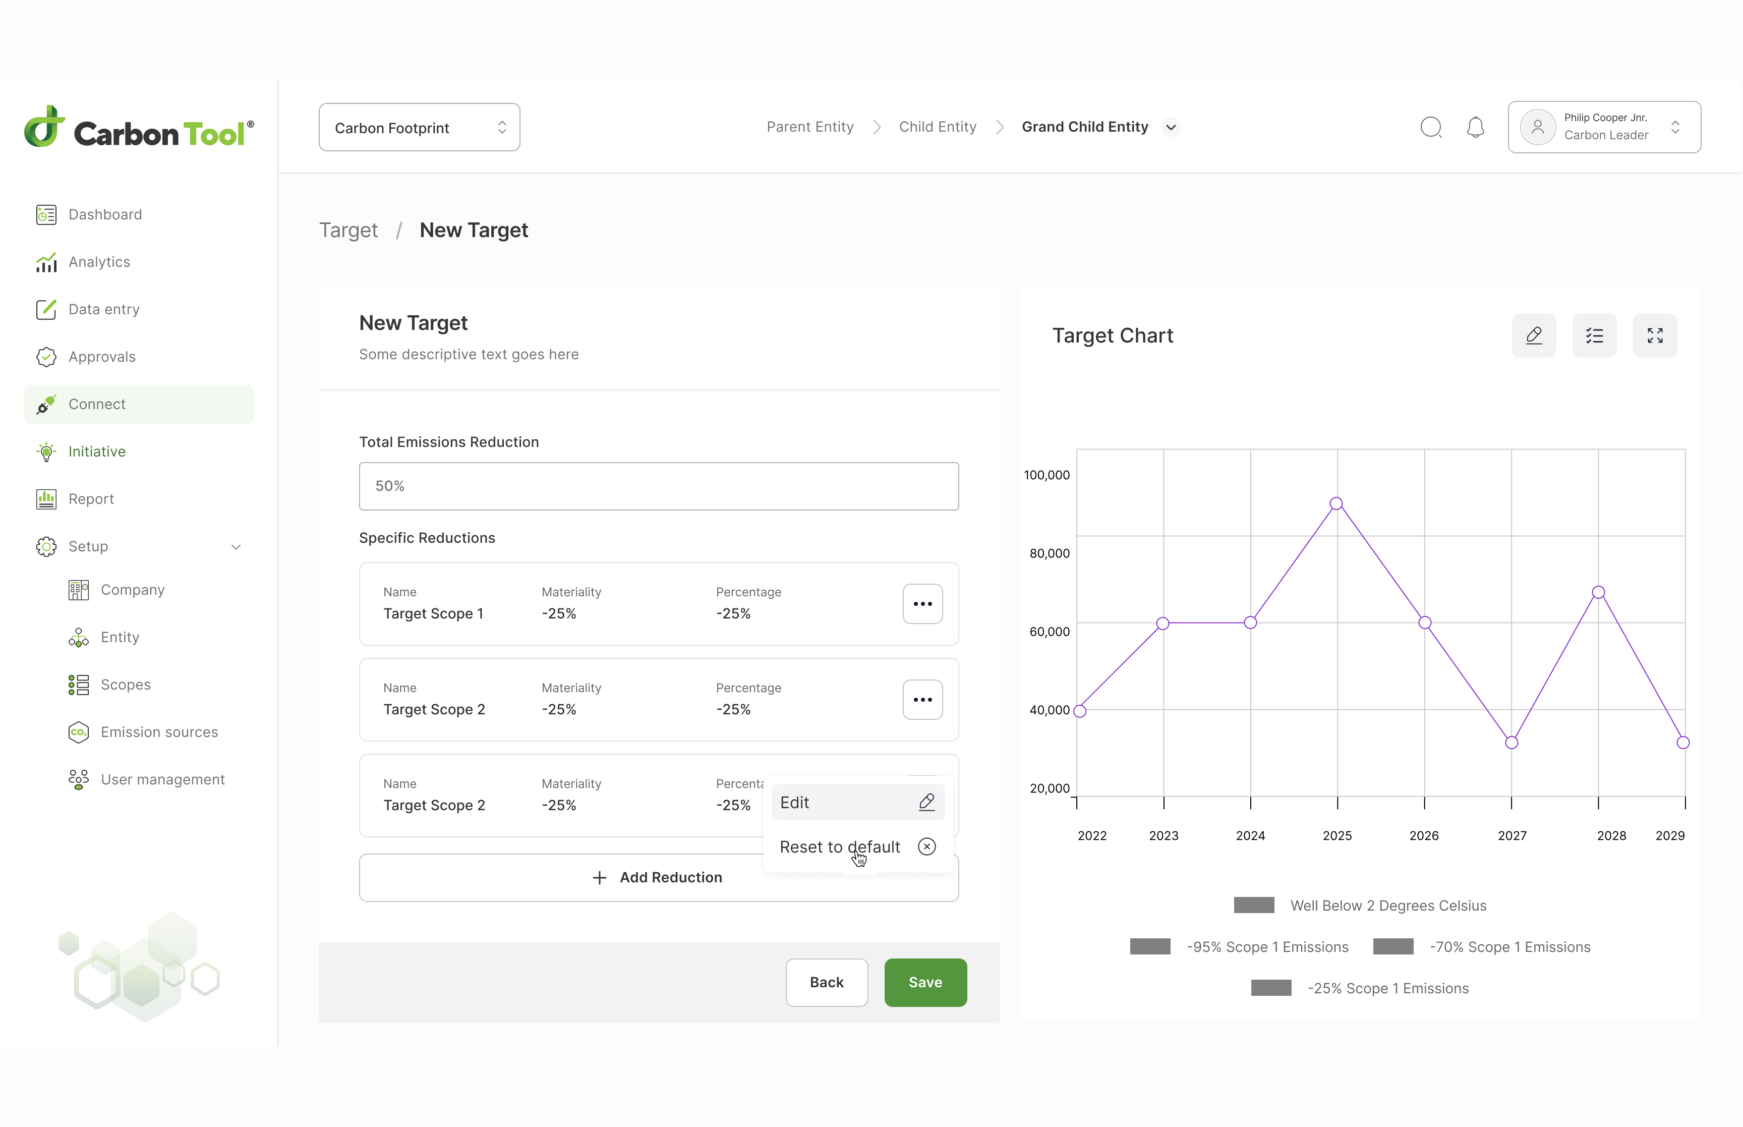Click the -25% Scope 1 Emissions legend swatch
The height and width of the screenshot is (1127, 1743).
1271,989
